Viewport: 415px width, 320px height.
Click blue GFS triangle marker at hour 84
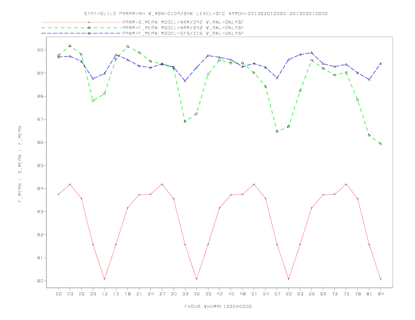click(380, 63)
